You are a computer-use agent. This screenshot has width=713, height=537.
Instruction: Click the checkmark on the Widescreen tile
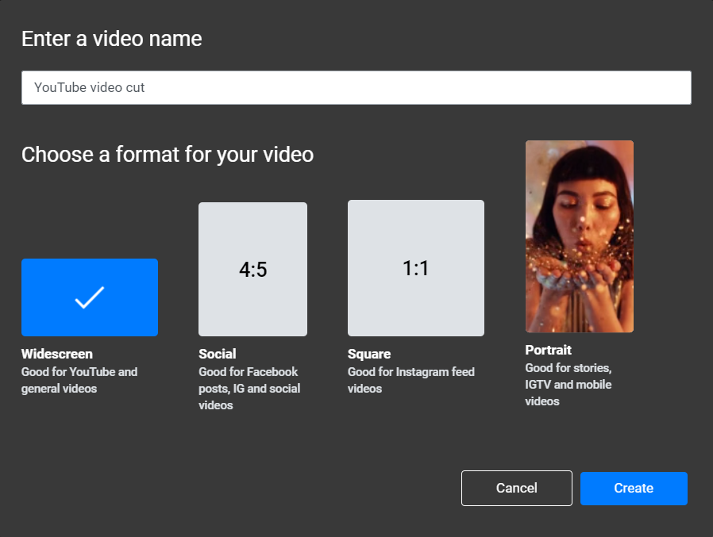point(90,297)
